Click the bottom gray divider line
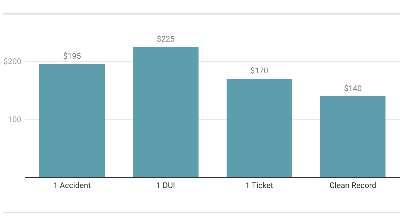The height and width of the screenshot is (223, 403). (201, 212)
